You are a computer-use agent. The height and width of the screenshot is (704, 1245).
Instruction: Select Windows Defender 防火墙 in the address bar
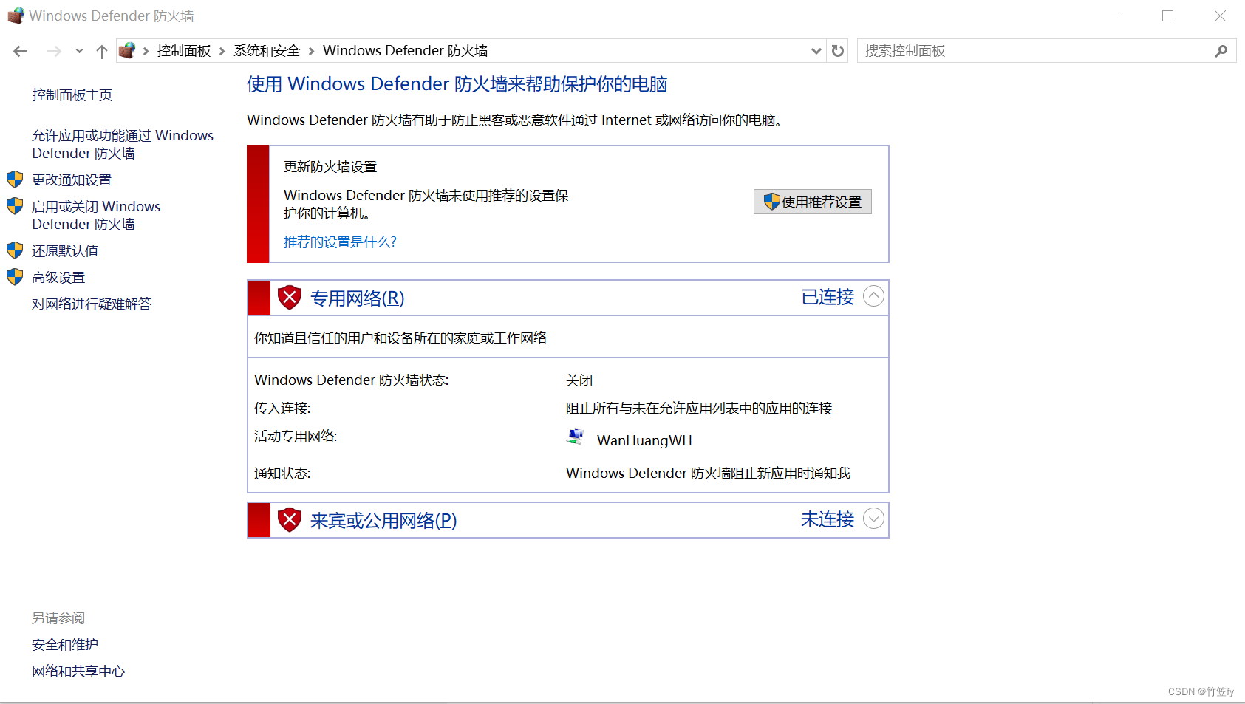tap(405, 51)
